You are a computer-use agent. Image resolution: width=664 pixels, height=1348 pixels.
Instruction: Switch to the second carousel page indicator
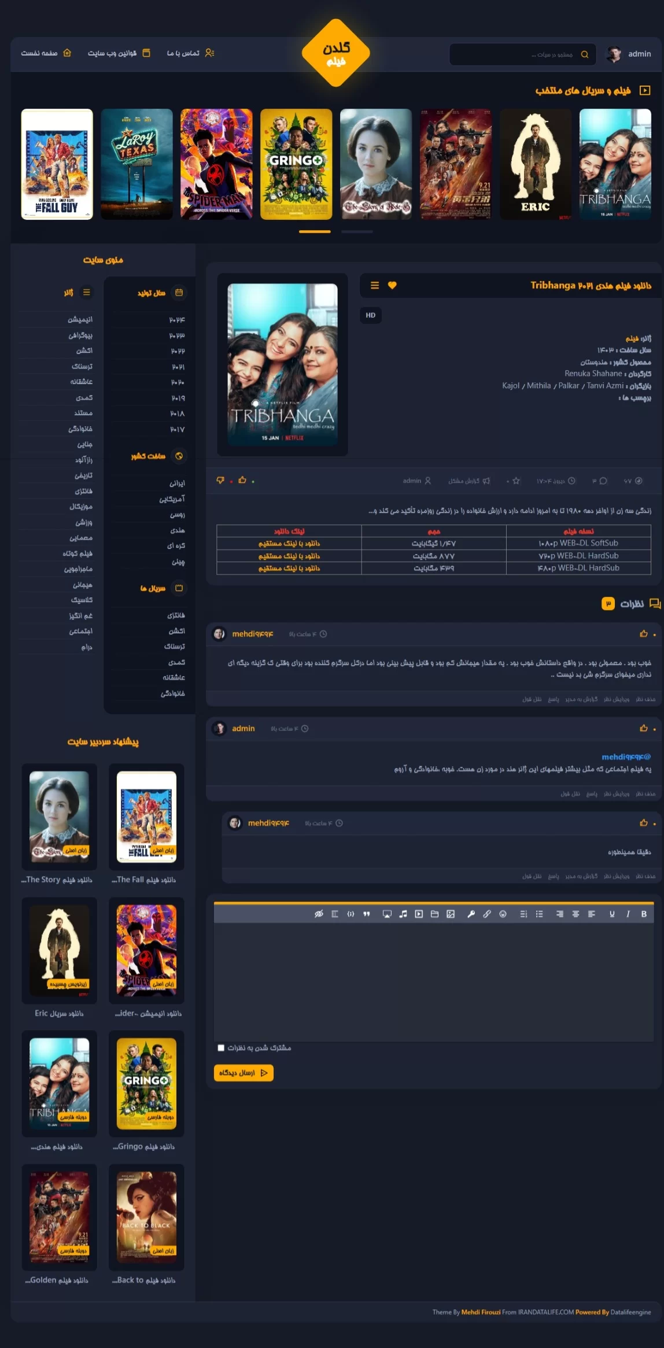tap(357, 231)
